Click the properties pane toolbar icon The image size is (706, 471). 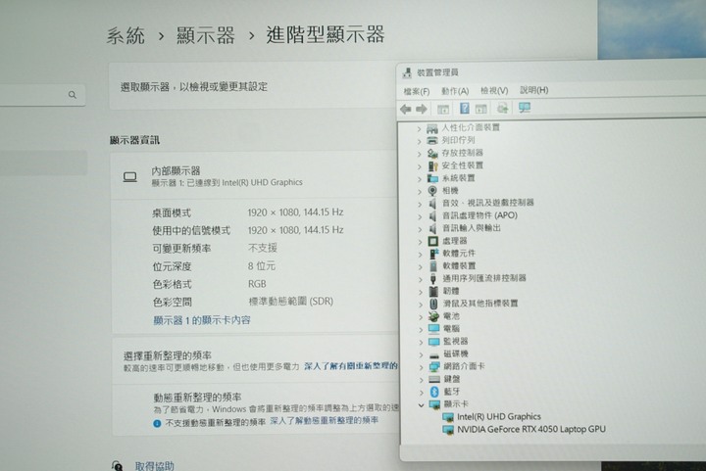[481, 109]
